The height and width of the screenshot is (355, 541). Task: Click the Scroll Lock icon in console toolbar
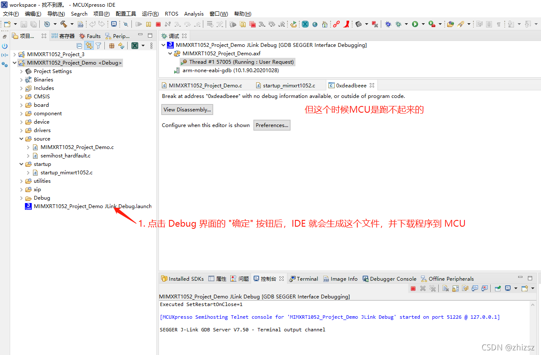[455, 288]
